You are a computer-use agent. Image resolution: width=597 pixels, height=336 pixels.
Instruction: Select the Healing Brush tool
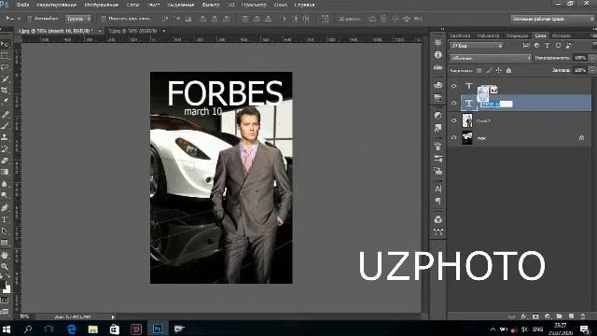(x=5, y=114)
